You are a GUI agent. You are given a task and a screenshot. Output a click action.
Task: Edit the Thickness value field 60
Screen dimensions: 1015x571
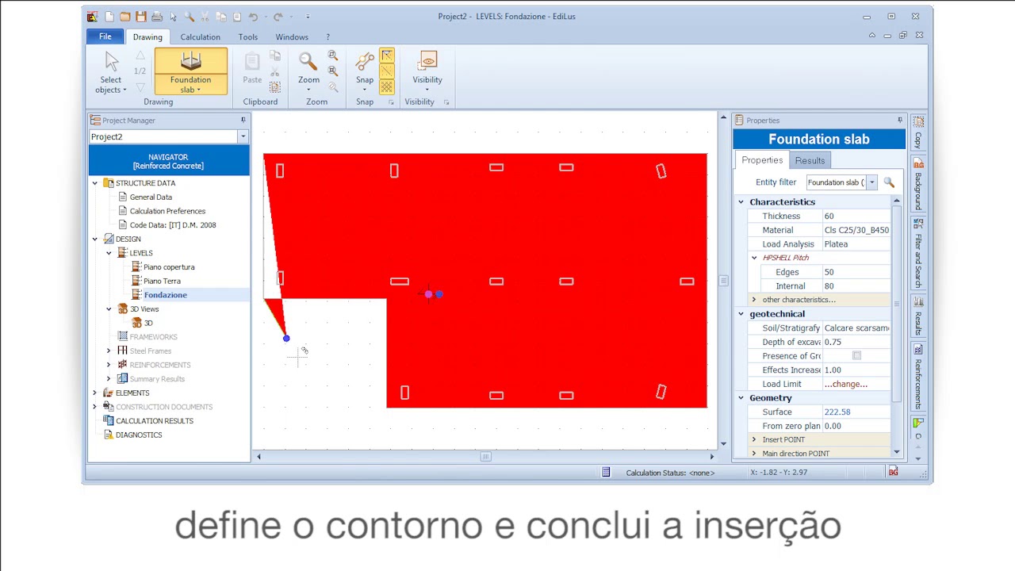(x=856, y=216)
